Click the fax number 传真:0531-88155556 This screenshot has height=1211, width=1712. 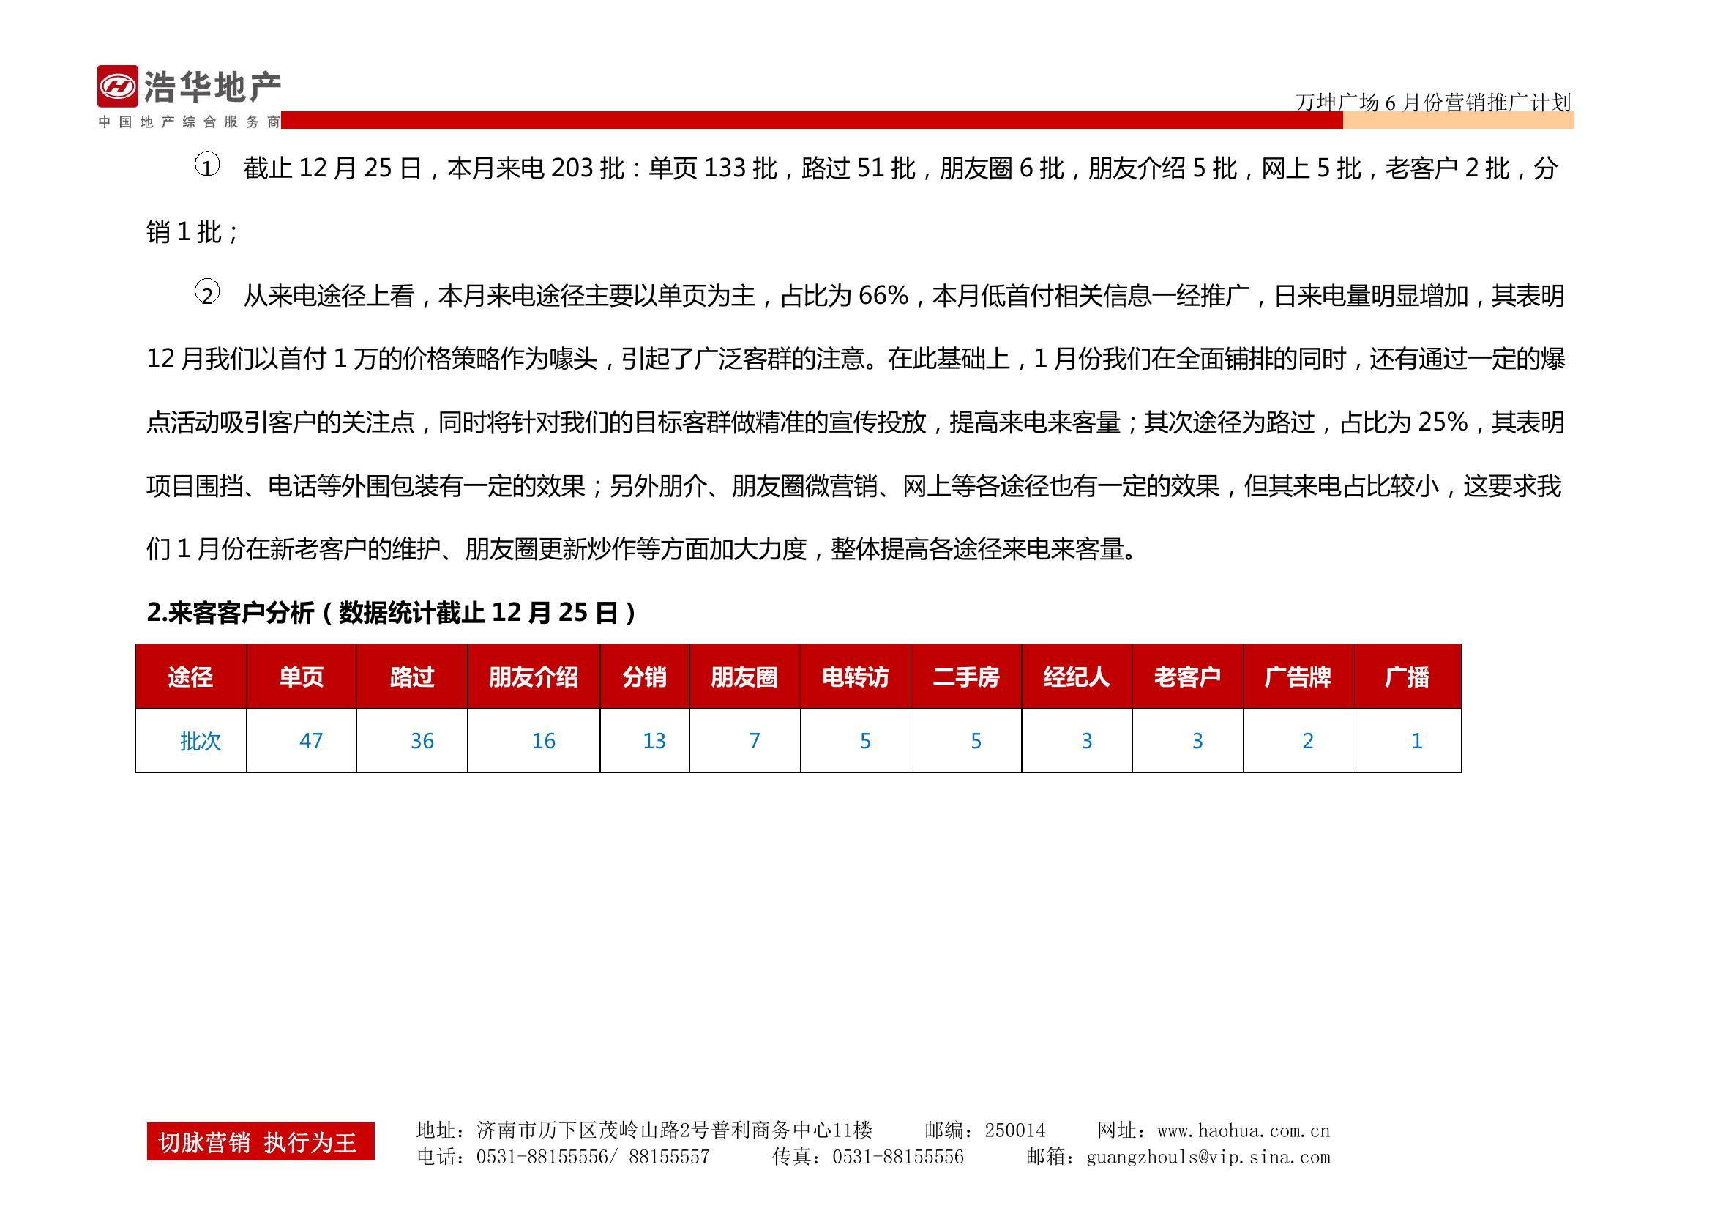[868, 1157]
